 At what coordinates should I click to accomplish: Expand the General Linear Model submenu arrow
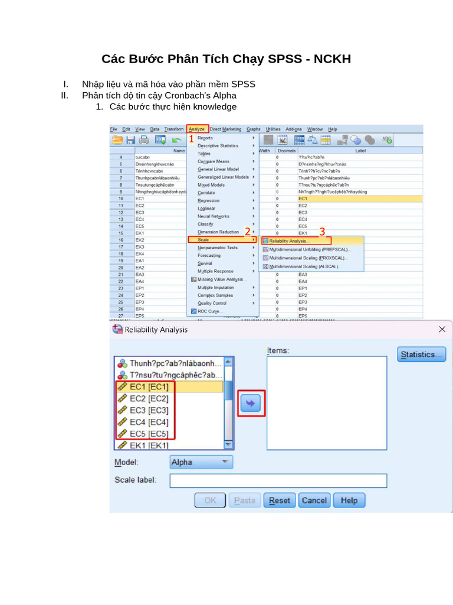[x=254, y=169]
